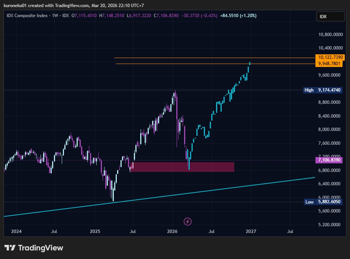Click the 8,800.0000 price scale label
This screenshot has height=259, width=350.
329,102
